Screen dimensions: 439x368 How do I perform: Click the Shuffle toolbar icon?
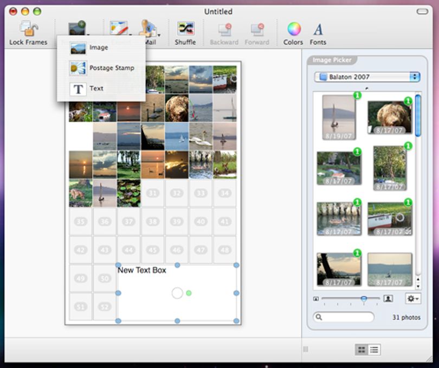[x=185, y=29]
